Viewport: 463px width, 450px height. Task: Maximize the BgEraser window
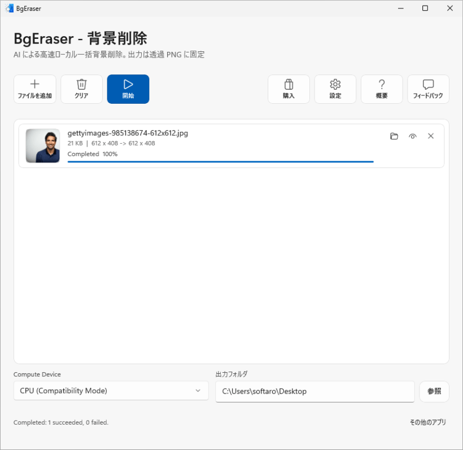point(425,8)
